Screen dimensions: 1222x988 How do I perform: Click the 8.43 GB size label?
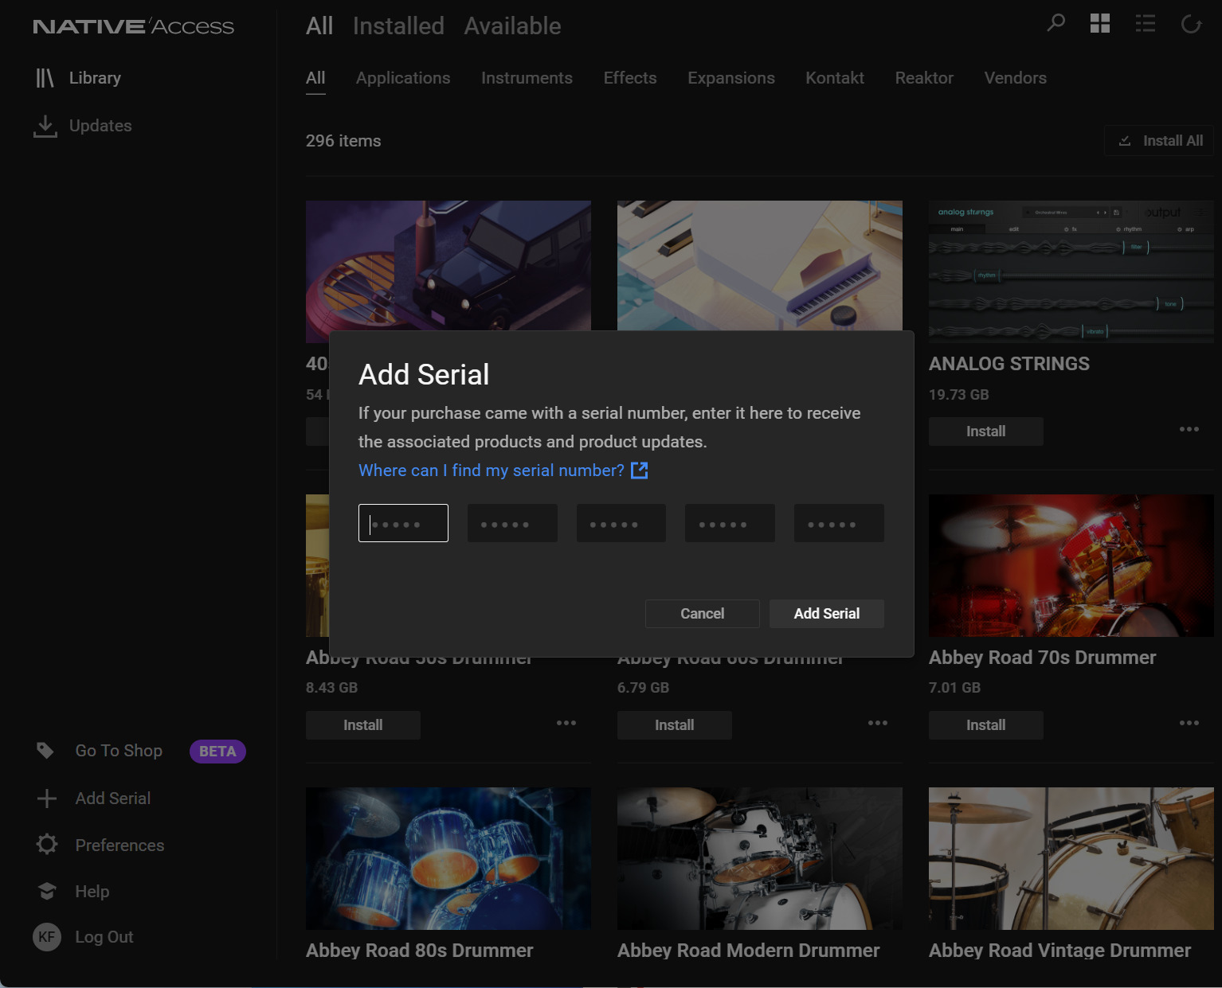click(331, 688)
